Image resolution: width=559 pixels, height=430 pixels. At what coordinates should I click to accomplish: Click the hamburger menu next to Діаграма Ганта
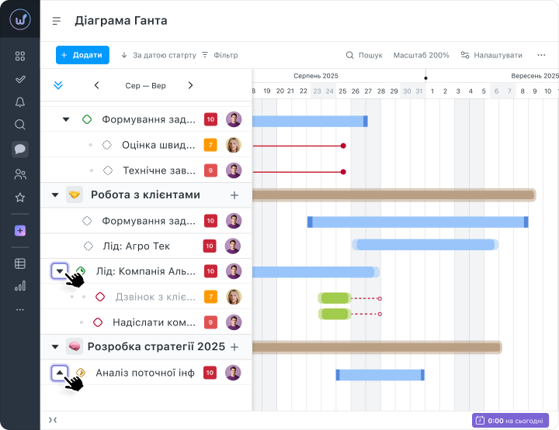[x=57, y=21]
